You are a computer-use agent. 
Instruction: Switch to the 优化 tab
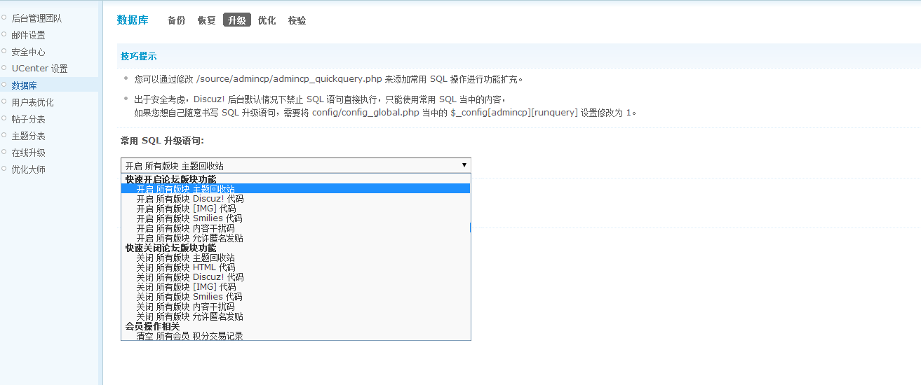click(x=267, y=20)
